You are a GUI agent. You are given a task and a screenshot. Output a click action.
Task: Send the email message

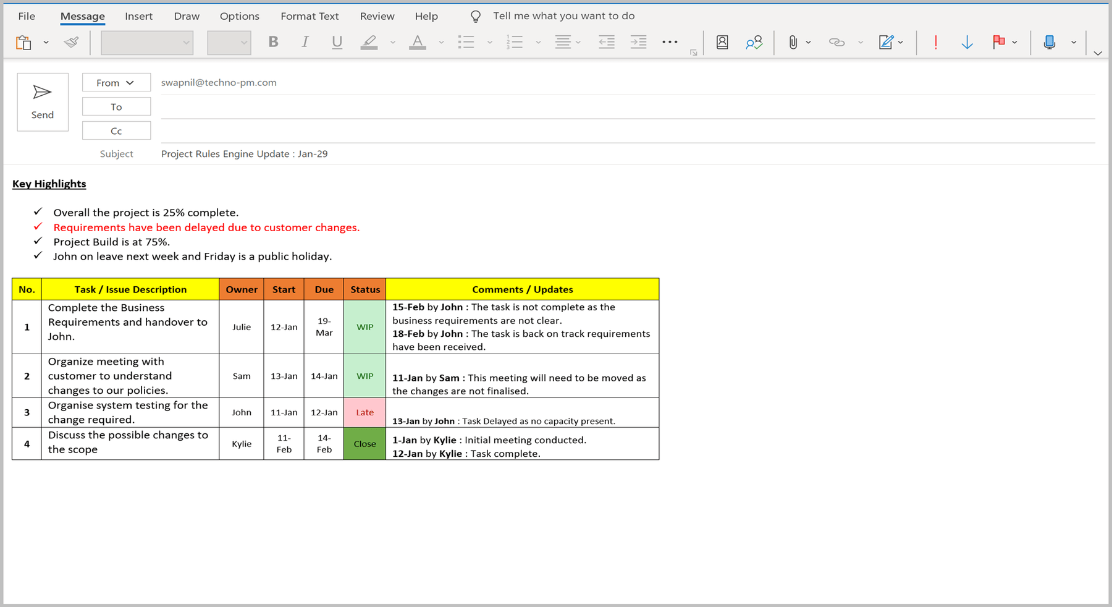tap(43, 102)
